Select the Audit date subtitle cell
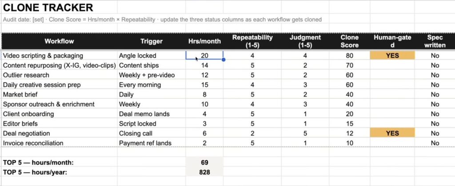The image size is (455, 186). (162, 19)
